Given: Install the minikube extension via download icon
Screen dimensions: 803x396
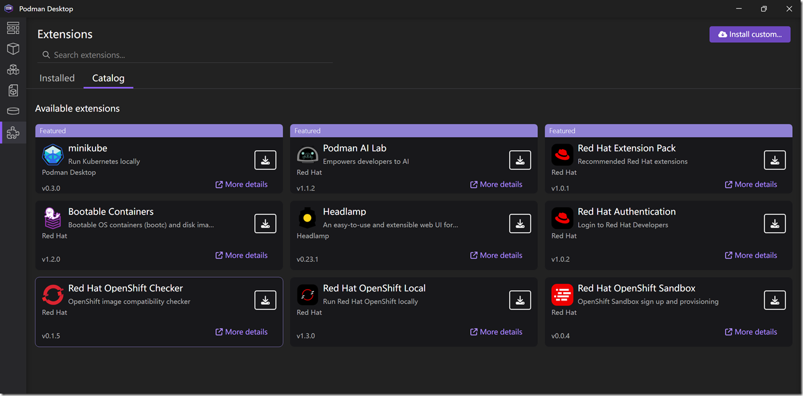Looking at the screenshot, I should pos(265,160).
